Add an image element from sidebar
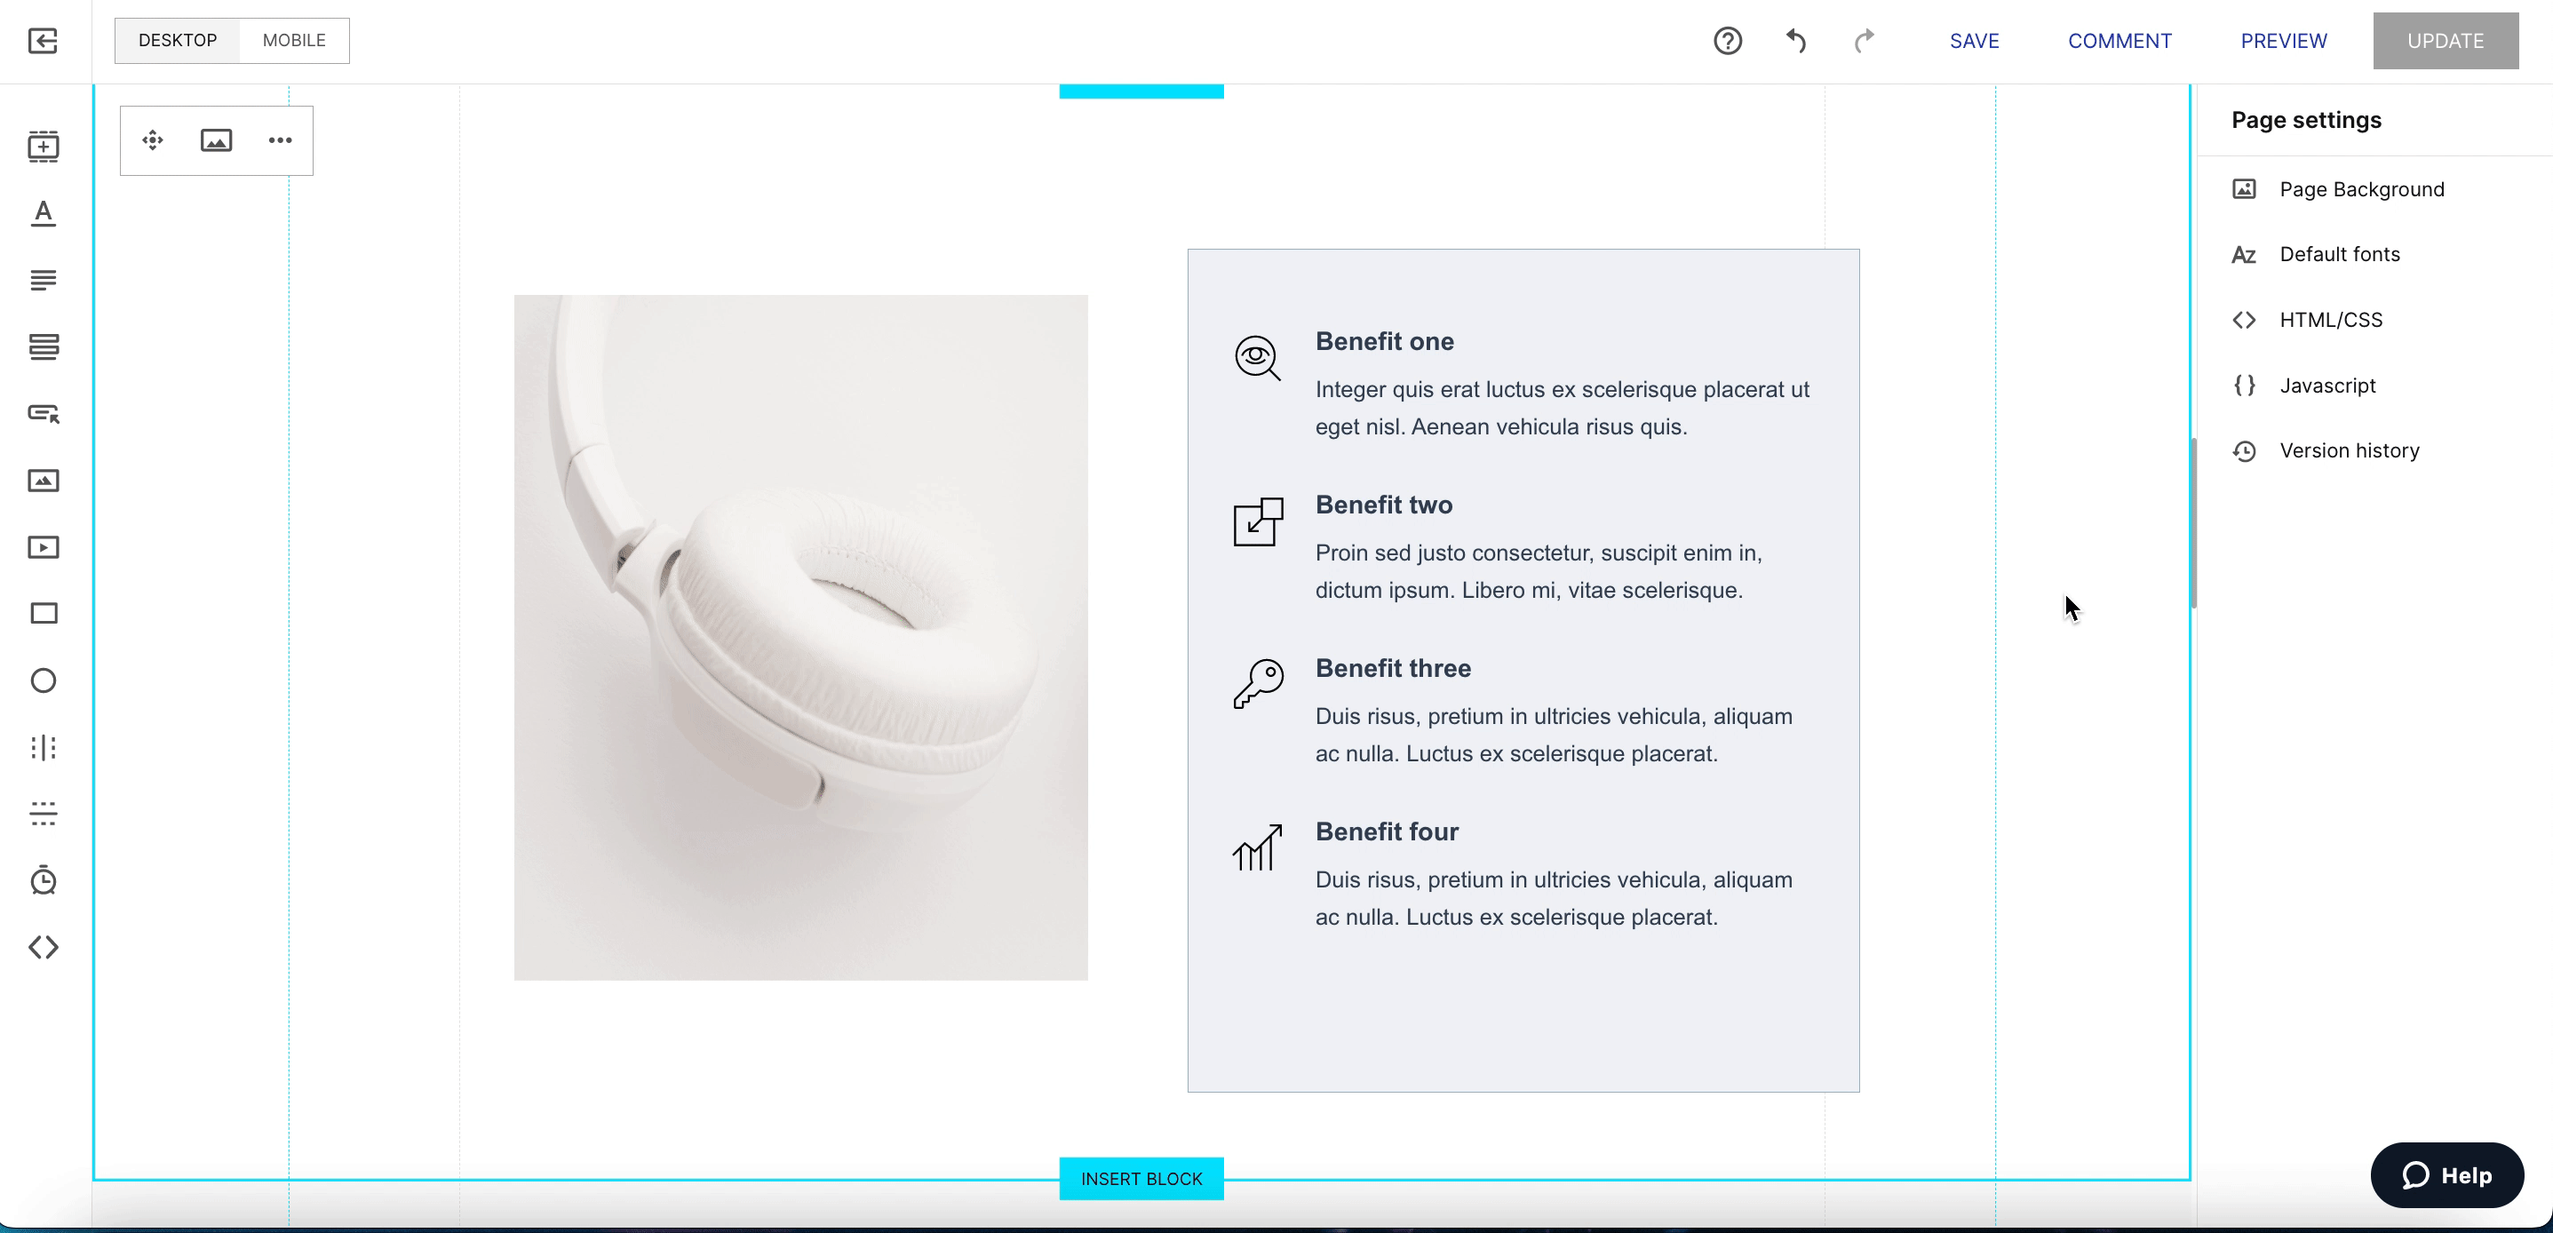 [44, 481]
